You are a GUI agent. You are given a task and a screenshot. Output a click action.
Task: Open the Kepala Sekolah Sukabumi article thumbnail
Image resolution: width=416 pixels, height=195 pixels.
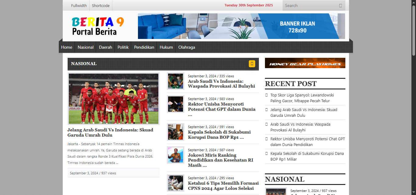(x=175, y=132)
